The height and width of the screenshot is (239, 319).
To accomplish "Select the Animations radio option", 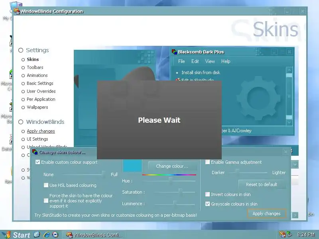I will 23,76.
